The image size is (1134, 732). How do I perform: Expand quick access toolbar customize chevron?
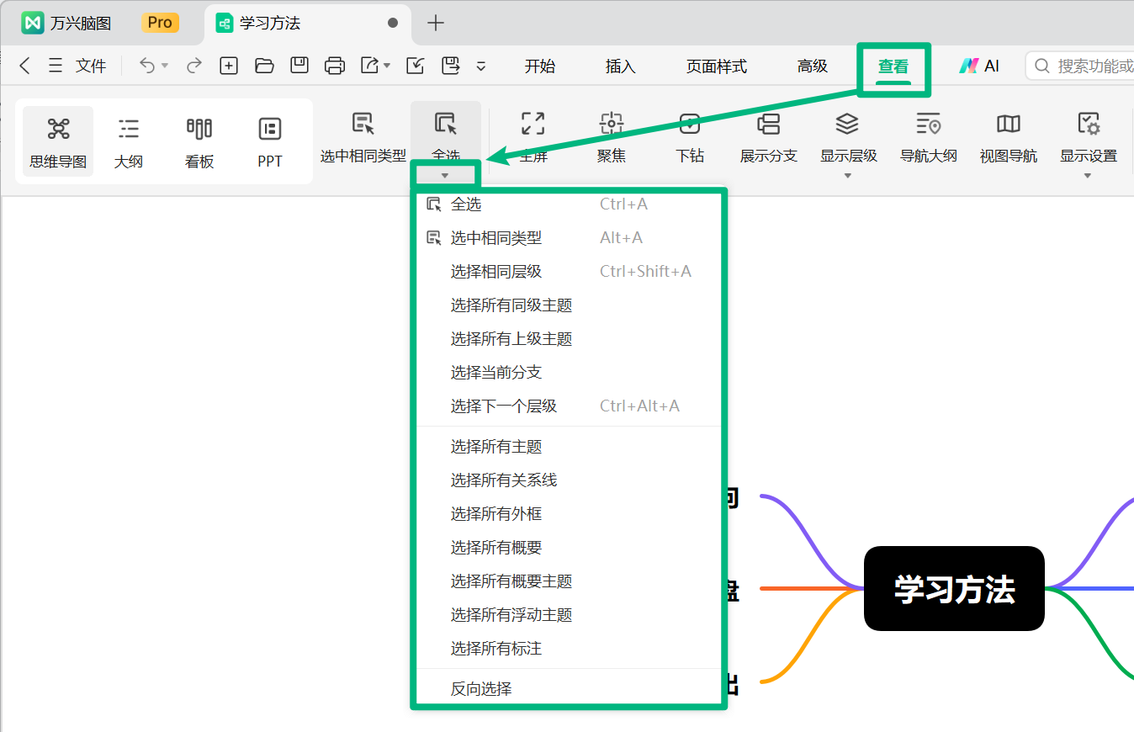481,66
